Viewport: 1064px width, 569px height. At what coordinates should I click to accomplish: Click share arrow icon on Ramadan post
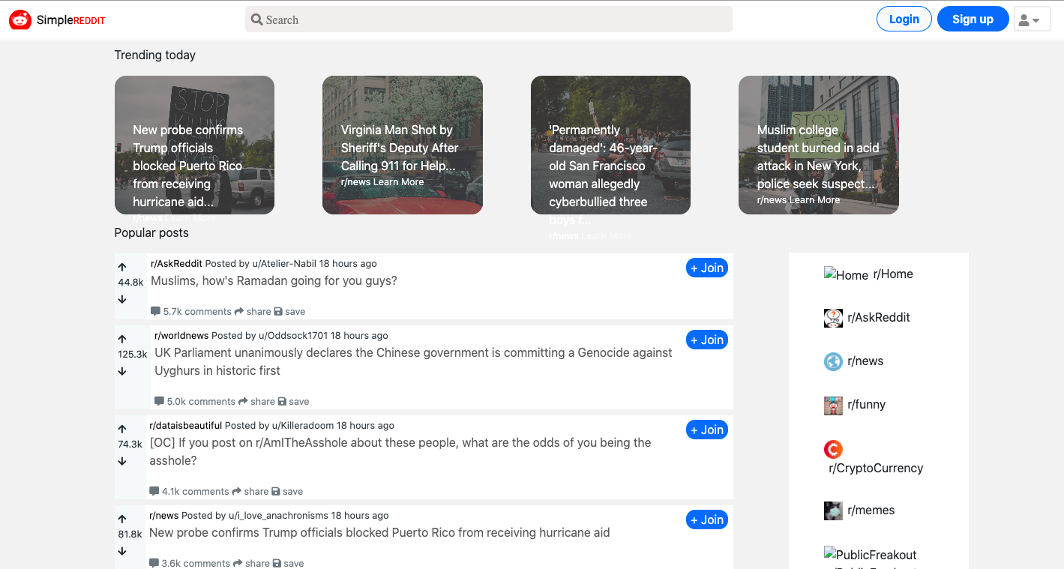click(239, 311)
